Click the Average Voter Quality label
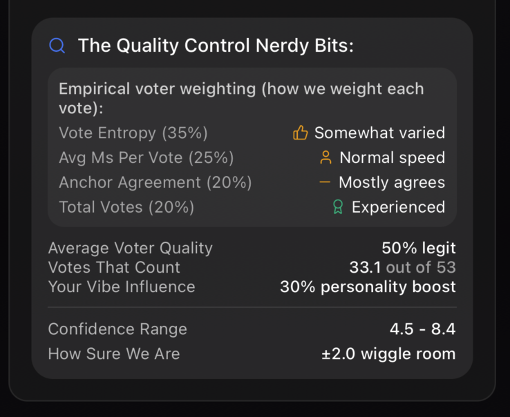The width and height of the screenshot is (510, 417). coord(131,248)
